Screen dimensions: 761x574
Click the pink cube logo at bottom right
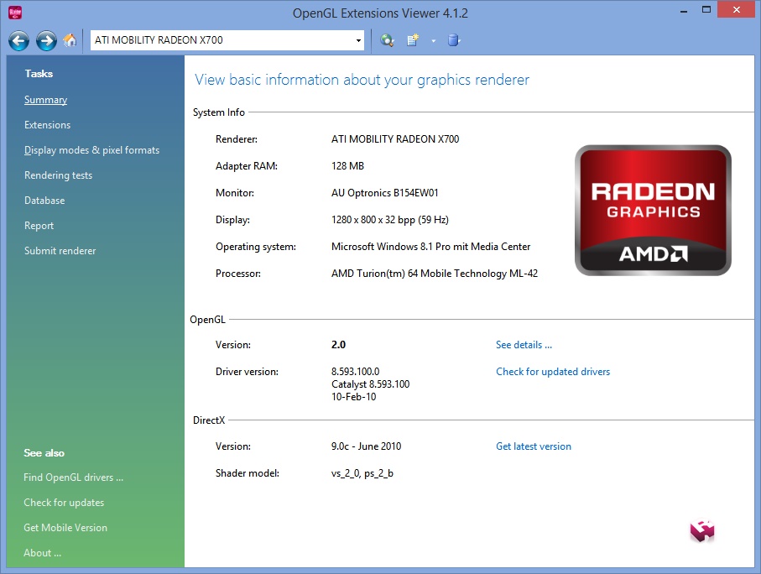[x=702, y=530]
